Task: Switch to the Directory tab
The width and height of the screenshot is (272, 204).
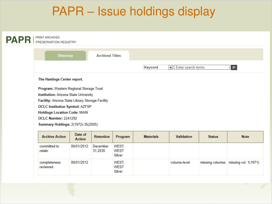Action: 65,56
